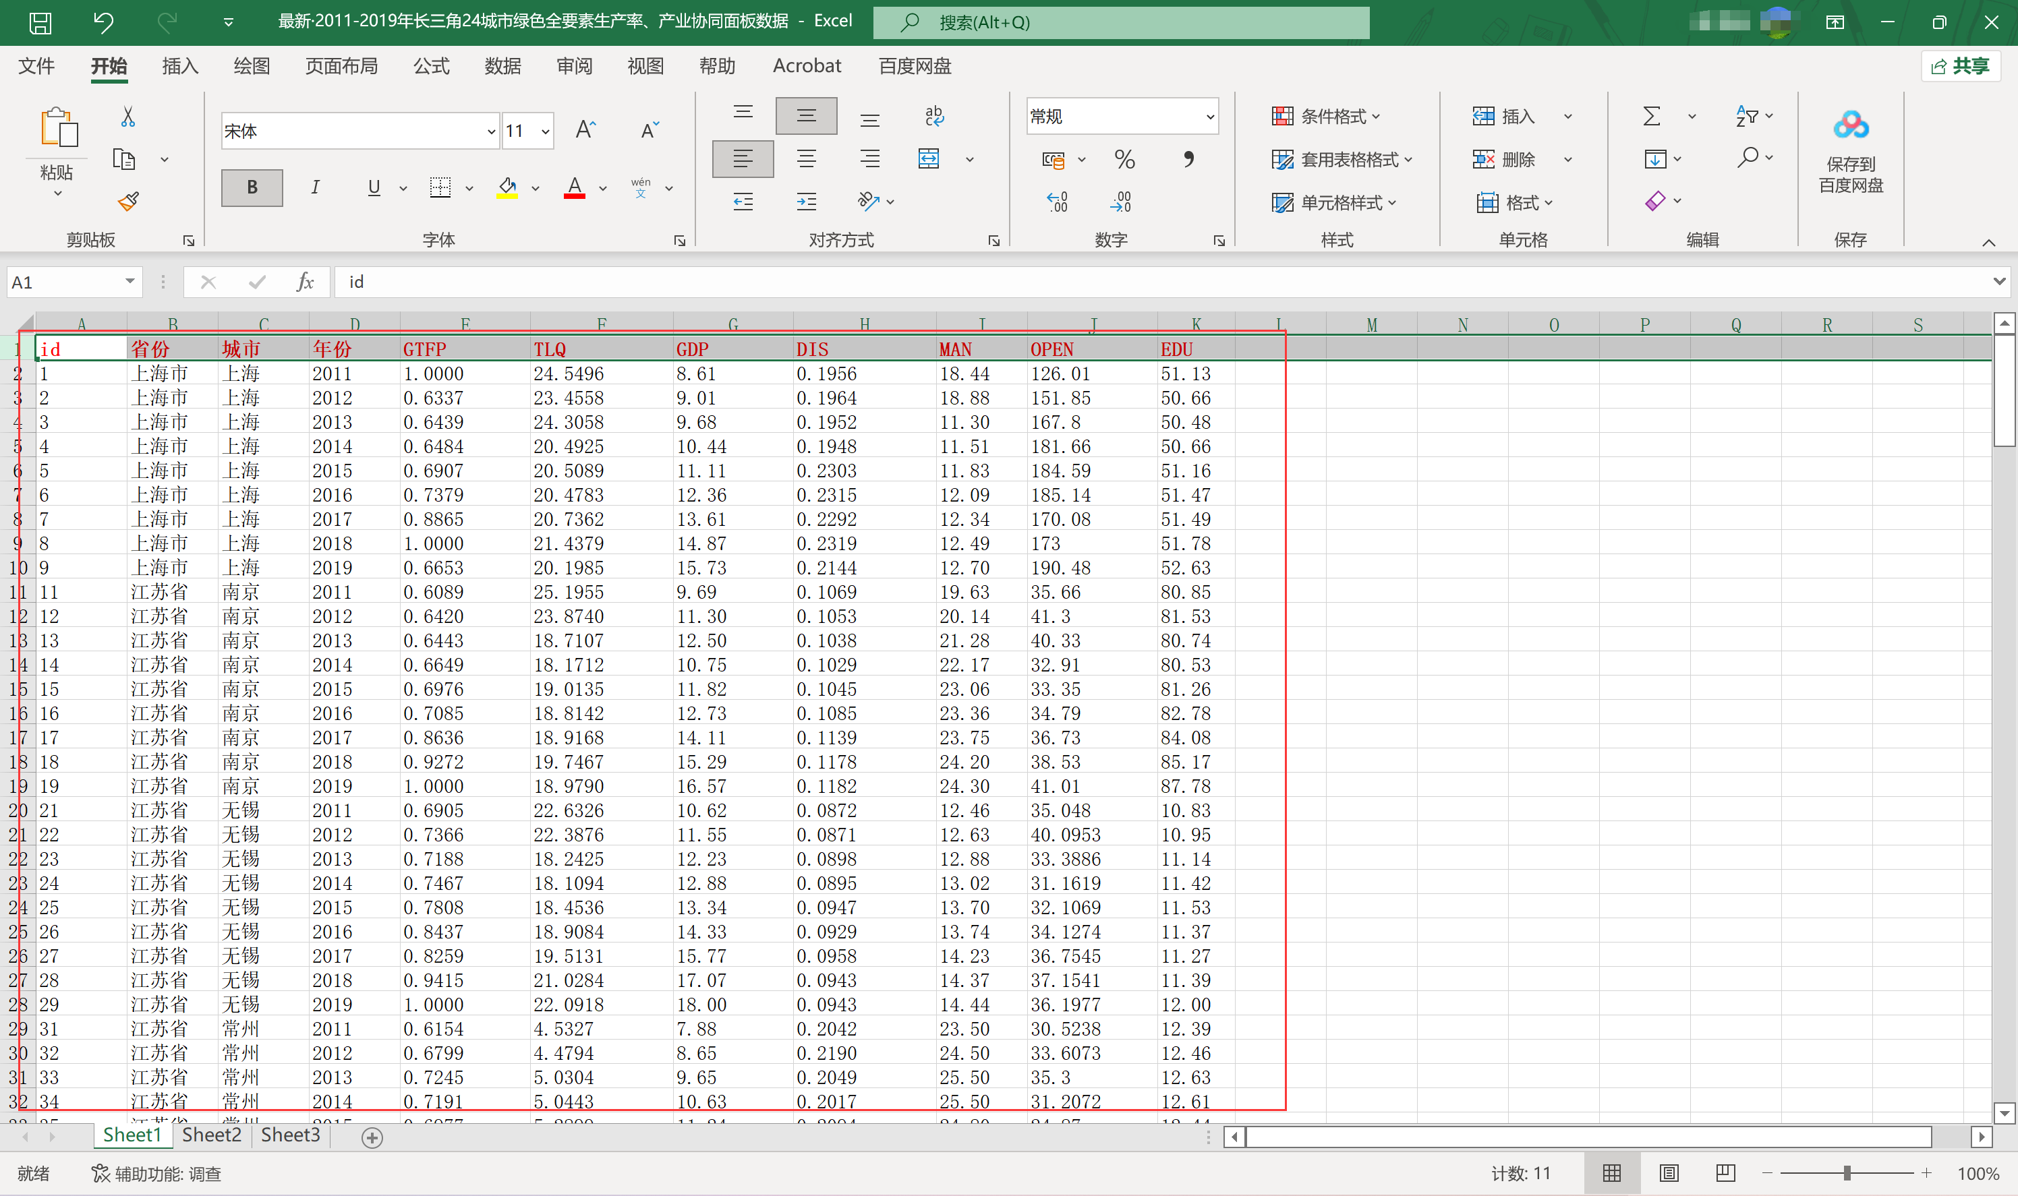Toggle Bold formatting button

[252, 187]
